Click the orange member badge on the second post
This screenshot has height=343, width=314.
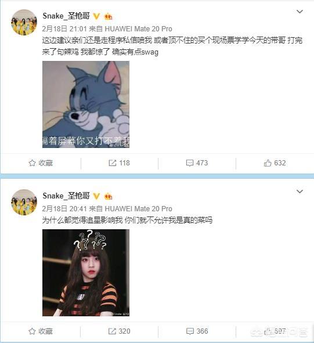pos(108,196)
